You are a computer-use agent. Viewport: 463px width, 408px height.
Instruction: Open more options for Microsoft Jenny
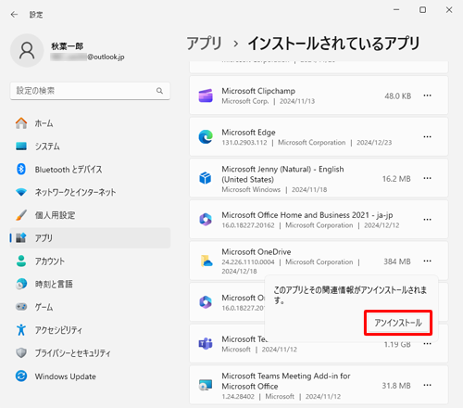(x=427, y=178)
